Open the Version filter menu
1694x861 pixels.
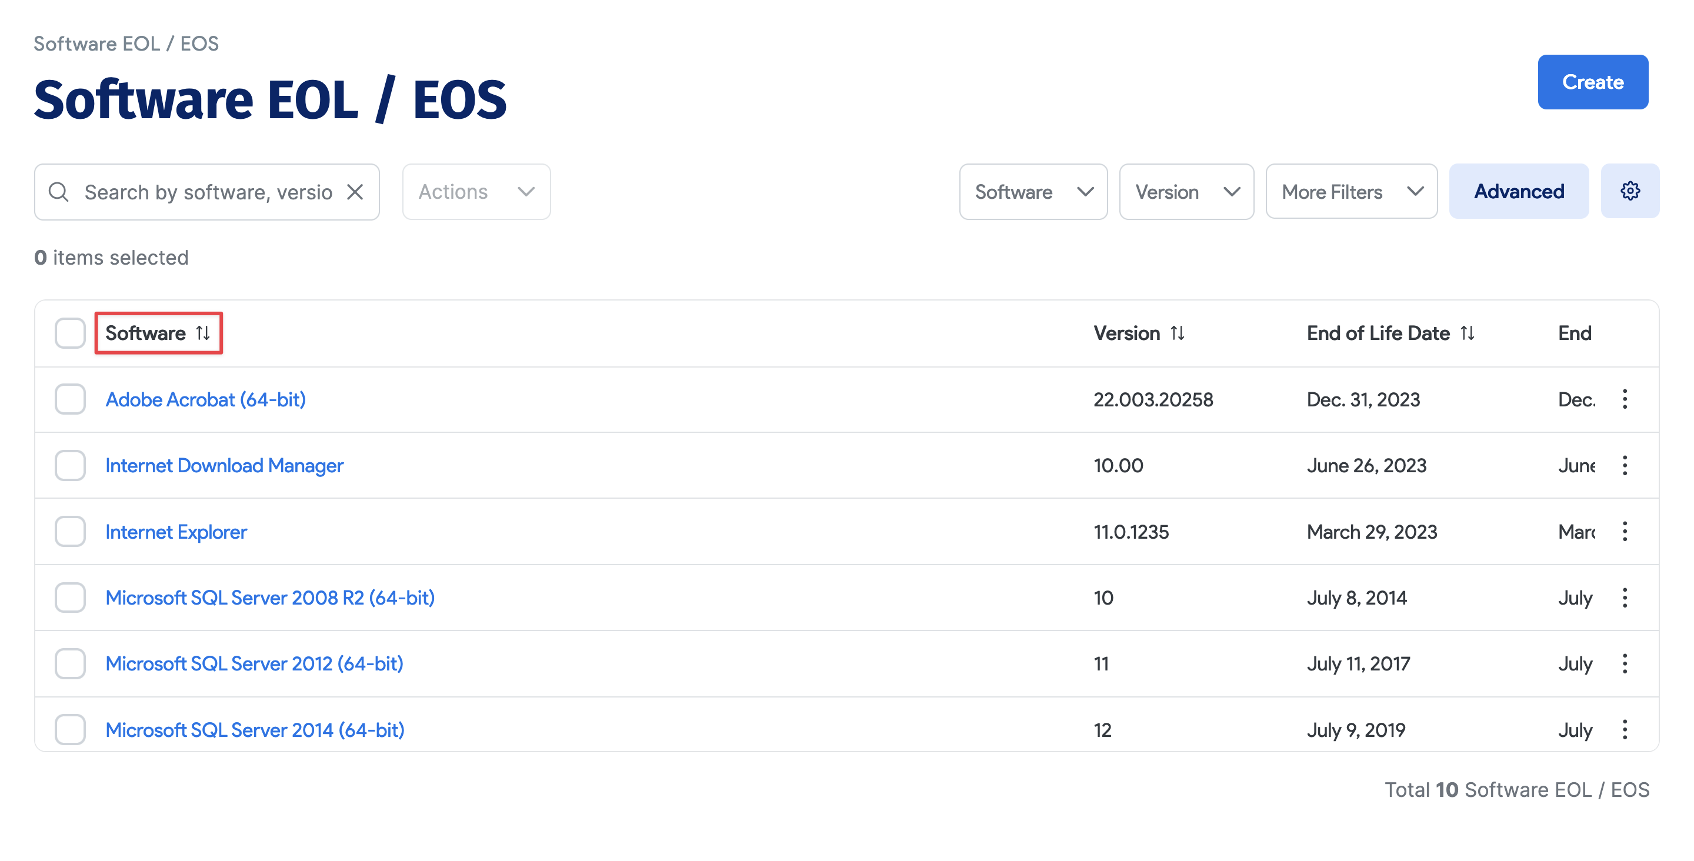point(1186,191)
